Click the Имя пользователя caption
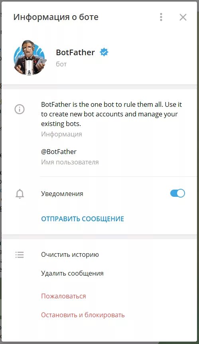 tap(70, 162)
